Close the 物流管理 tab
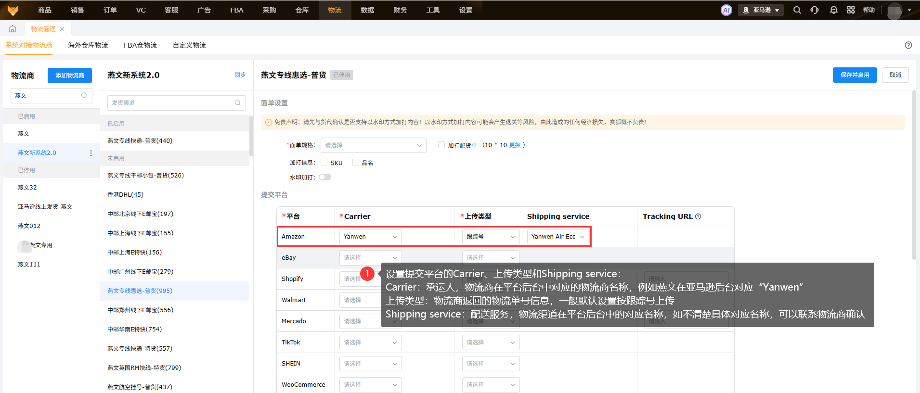920x393 pixels. point(62,29)
